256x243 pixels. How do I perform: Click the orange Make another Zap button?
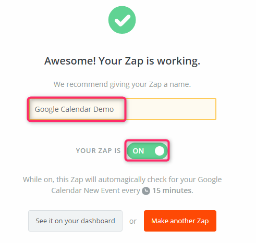click(180, 221)
